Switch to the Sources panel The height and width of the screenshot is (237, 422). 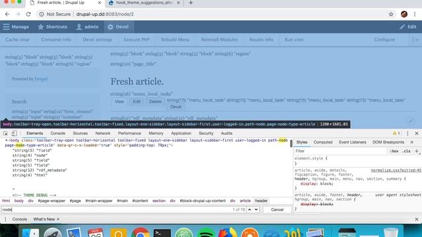click(x=80, y=133)
